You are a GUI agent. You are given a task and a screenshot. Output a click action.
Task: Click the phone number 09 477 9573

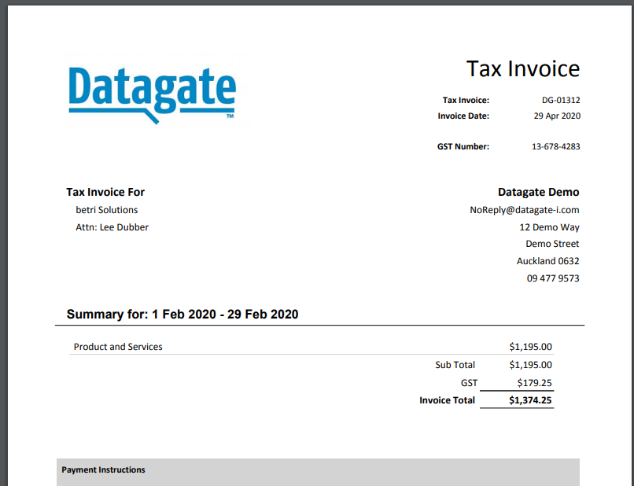[552, 278]
